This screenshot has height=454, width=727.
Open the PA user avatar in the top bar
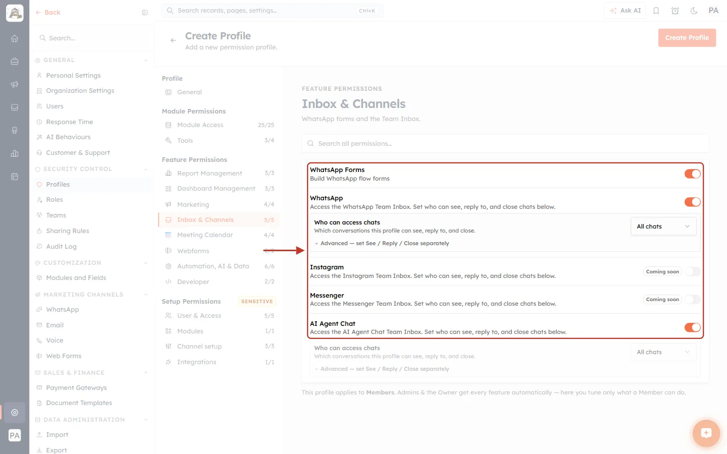coord(713,11)
